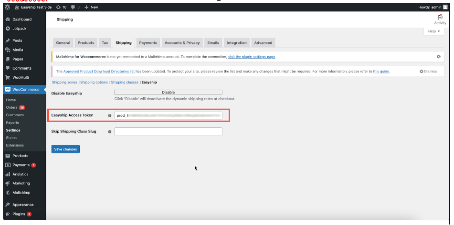Click the Disable Easyship button
Screen dimensions: 454x225
(168, 92)
